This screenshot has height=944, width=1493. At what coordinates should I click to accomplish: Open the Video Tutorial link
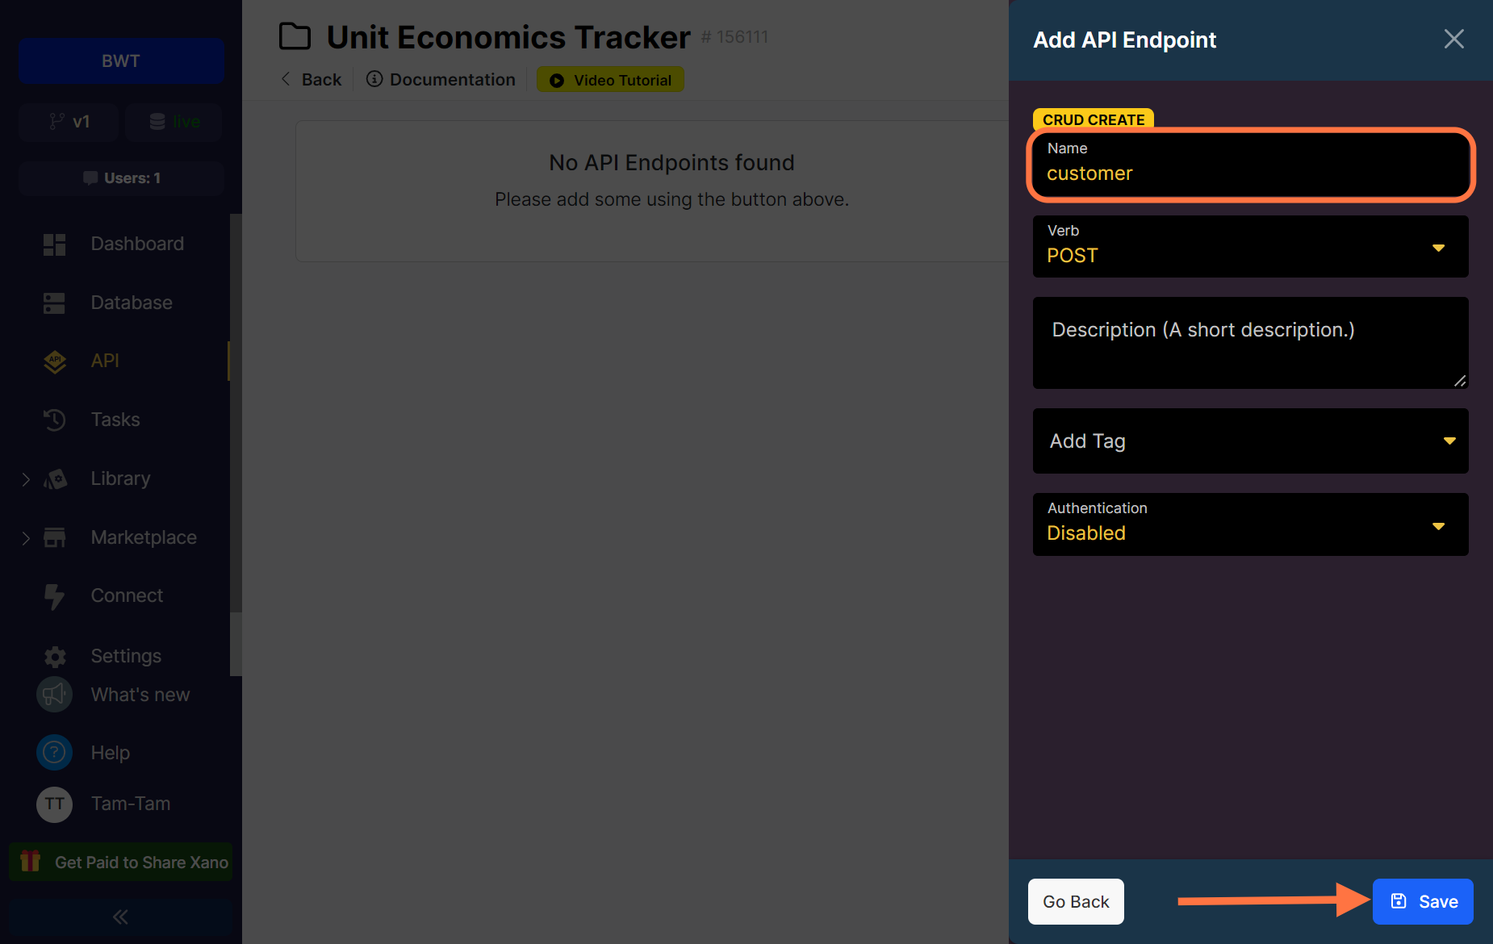click(x=610, y=80)
